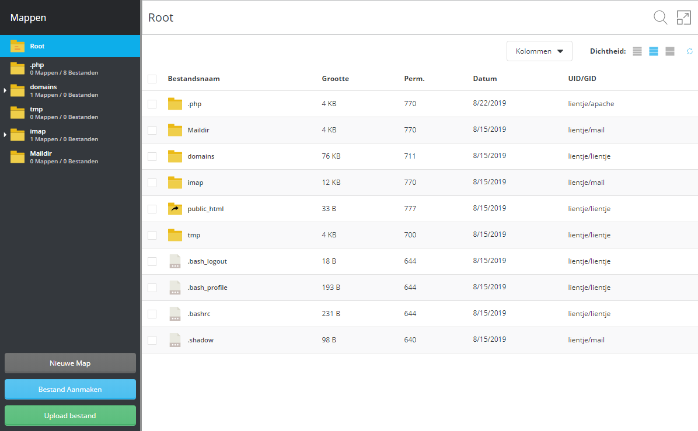Select Root folder in the sidebar
This screenshot has width=698, height=431.
click(x=37, y=46)
